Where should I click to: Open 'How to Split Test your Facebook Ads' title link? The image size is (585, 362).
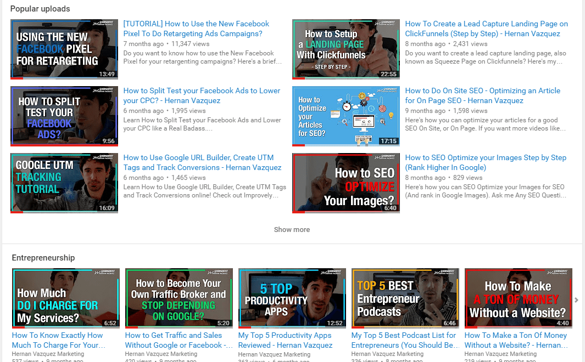click(x=202, y=96)
